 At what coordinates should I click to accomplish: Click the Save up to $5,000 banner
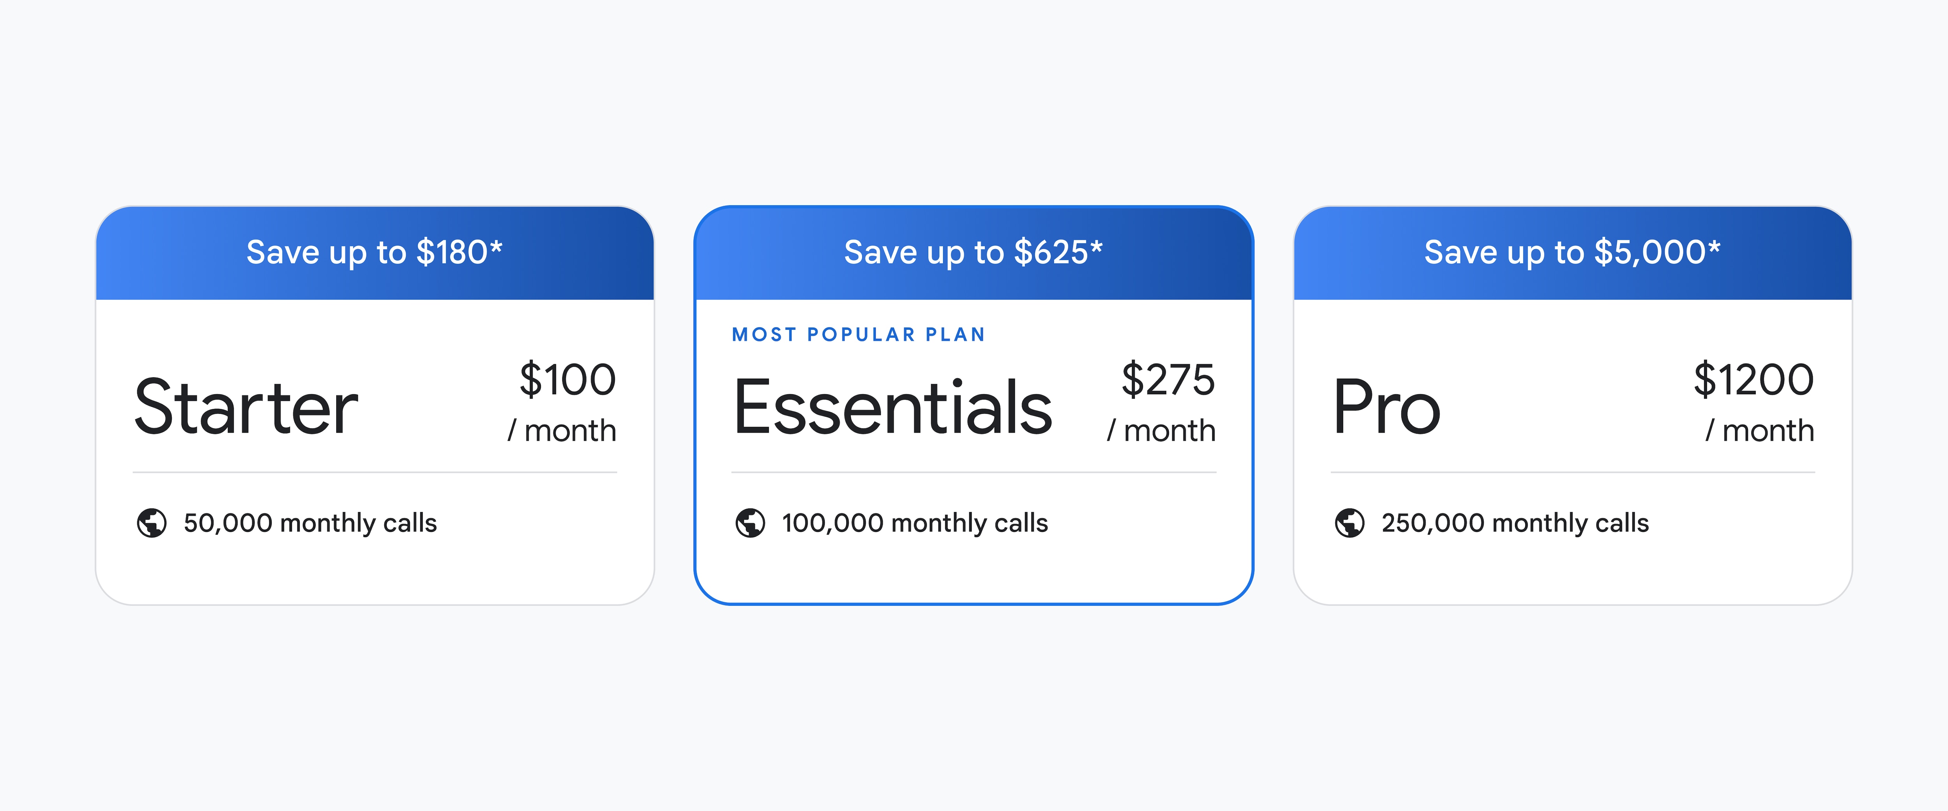tap(1572, 252)
